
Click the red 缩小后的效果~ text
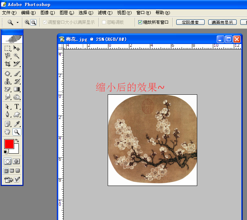[130, 87]
